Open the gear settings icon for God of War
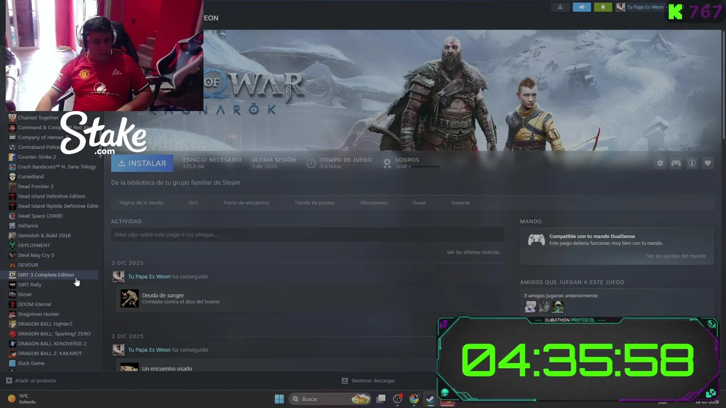The image size is (726, 408). (660, 163)
